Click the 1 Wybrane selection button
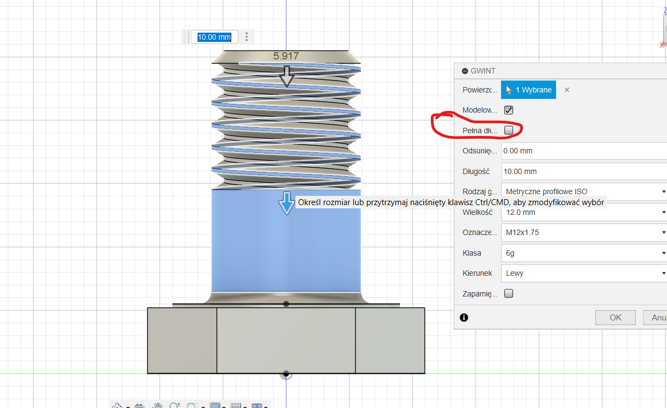Screen dimensions: 667x408 (x=528, y=90)
